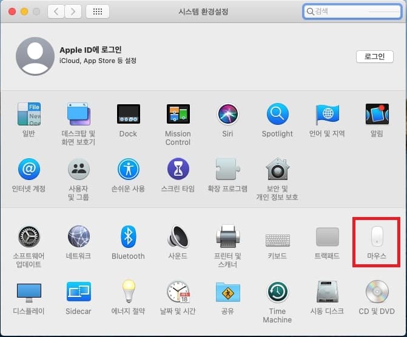Click the back navigation arrow
The width and height of the screenshot is (407, 337).
(55, 12)
